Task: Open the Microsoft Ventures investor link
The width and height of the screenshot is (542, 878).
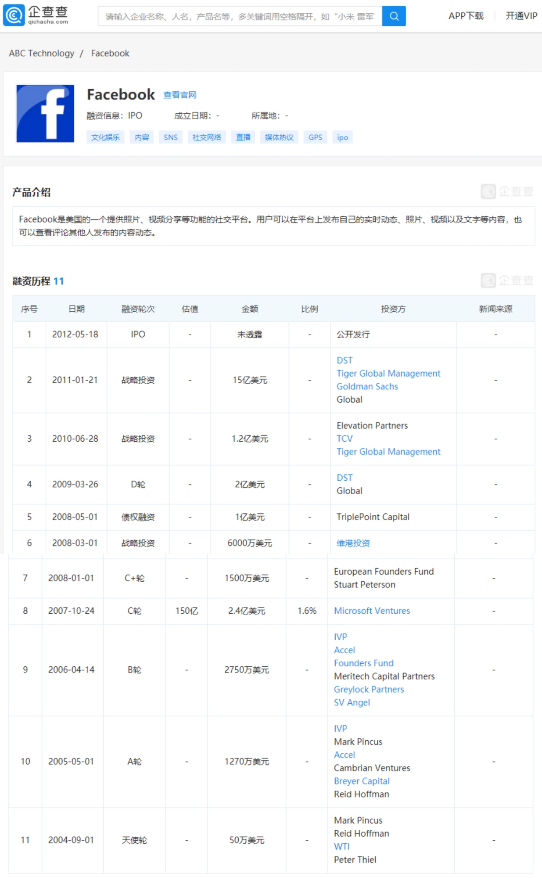Action: pyautogui.click(x=372, y=611)
